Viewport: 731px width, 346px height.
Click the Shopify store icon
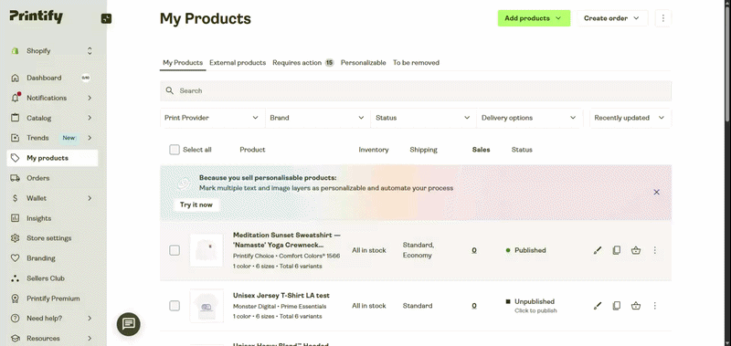point(15,51)
